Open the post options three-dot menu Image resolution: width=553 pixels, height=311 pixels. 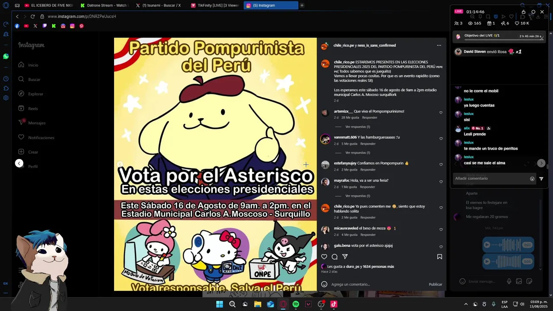[x=439, y=45]
